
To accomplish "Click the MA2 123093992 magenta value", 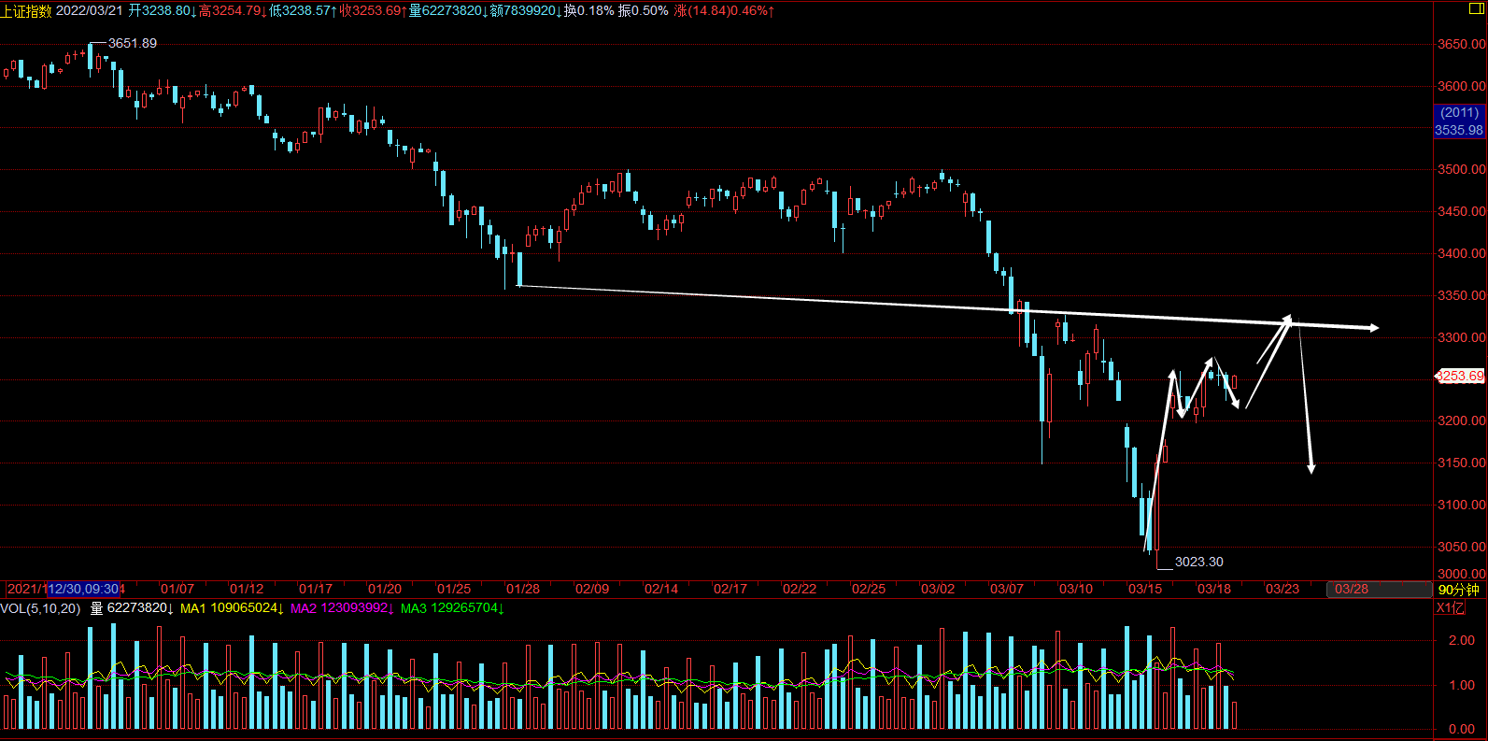I will 342,608.
